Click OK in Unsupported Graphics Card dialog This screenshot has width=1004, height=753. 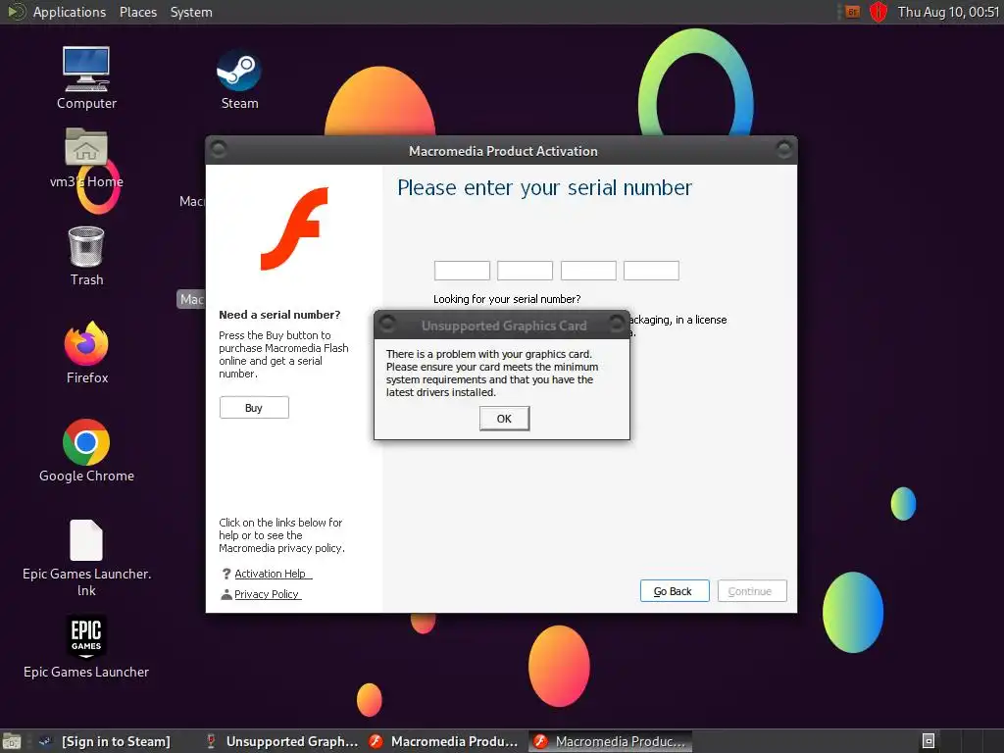tap(504, 418)
